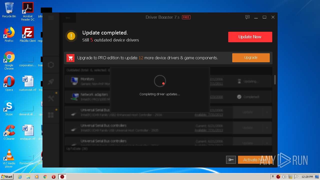The image size is (320, 180).
Task: Click the Completed checkmark status icon
Action: [x=239, y=97]
